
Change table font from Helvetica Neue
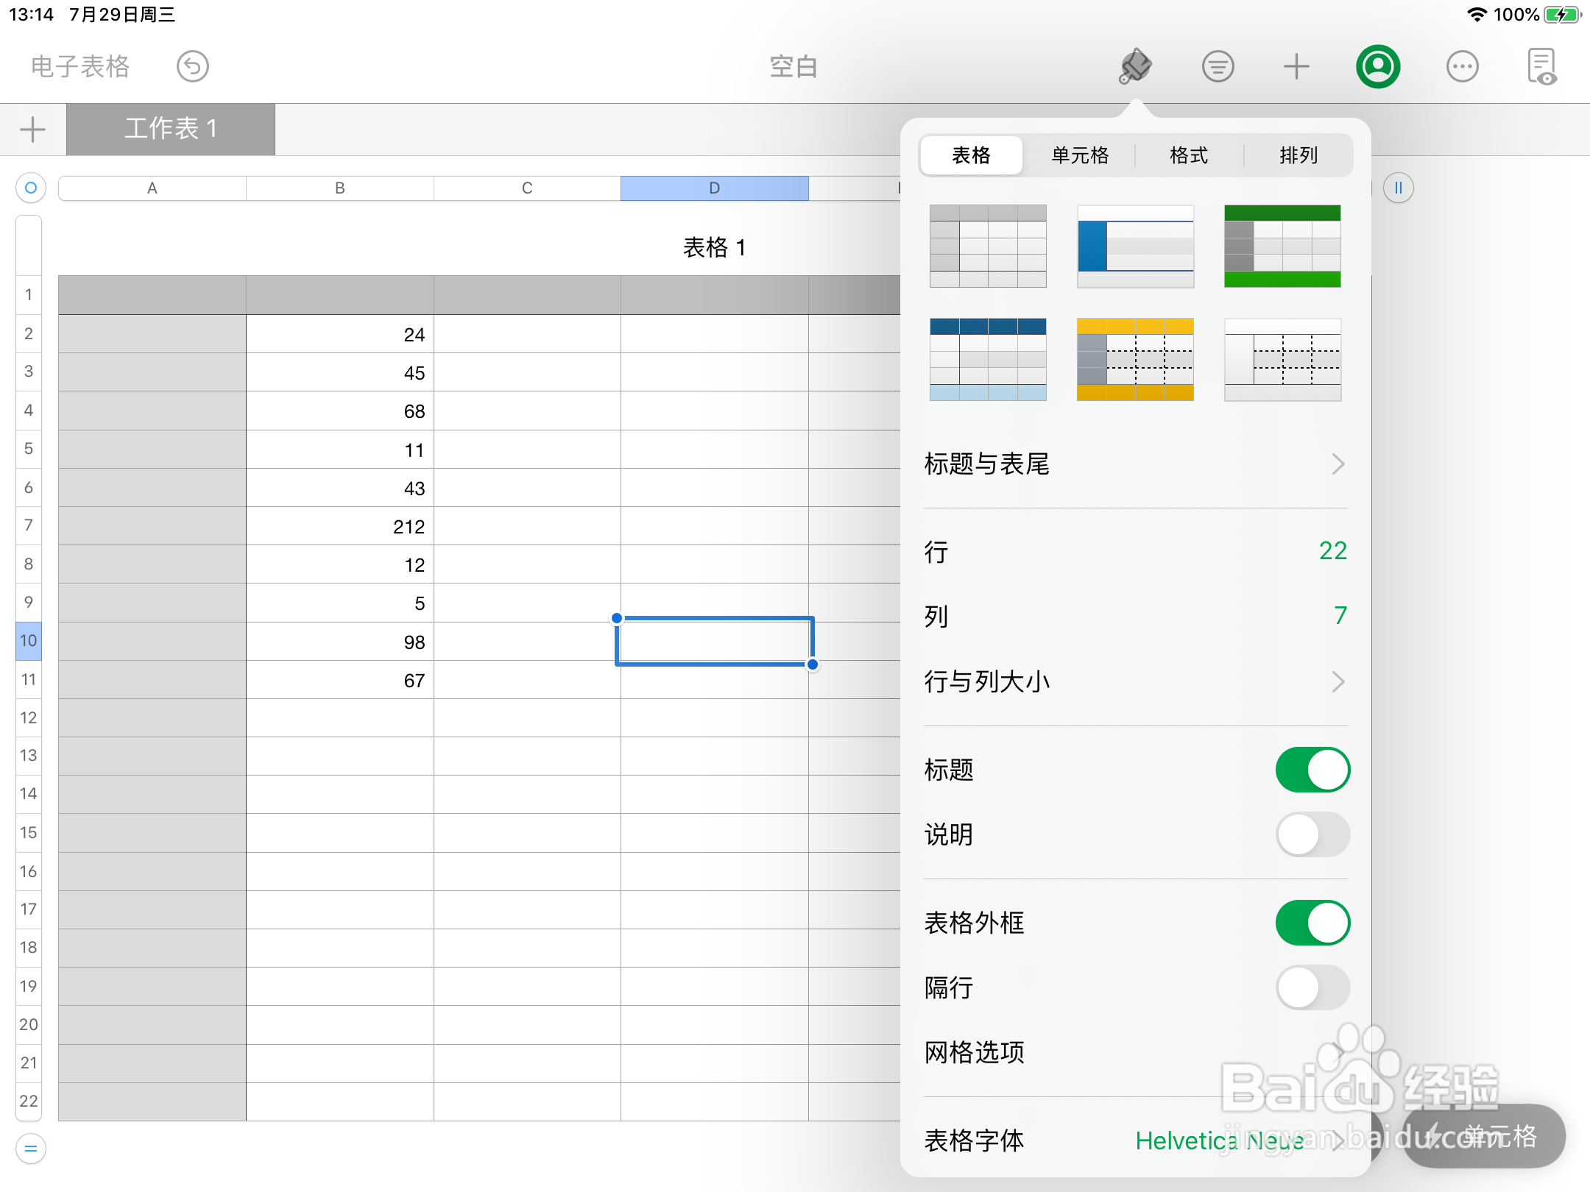coord(1218,1141)
